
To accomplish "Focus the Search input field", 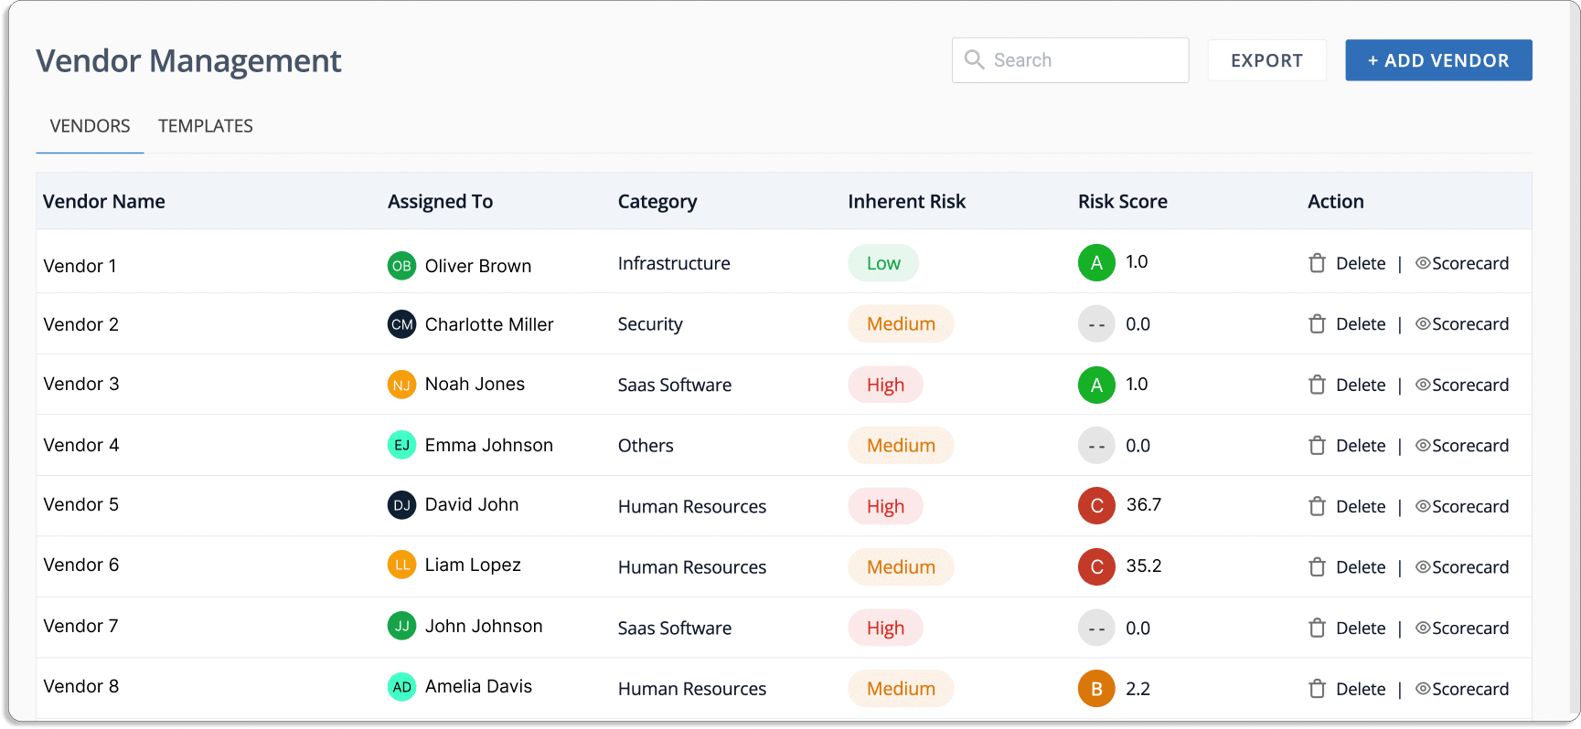I will coord(1070,60).
